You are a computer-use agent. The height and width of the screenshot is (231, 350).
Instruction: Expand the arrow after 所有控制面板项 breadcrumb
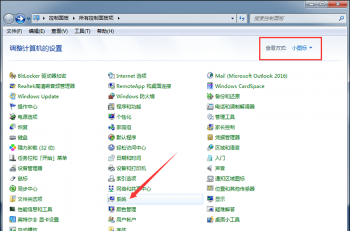pos(119,18)
